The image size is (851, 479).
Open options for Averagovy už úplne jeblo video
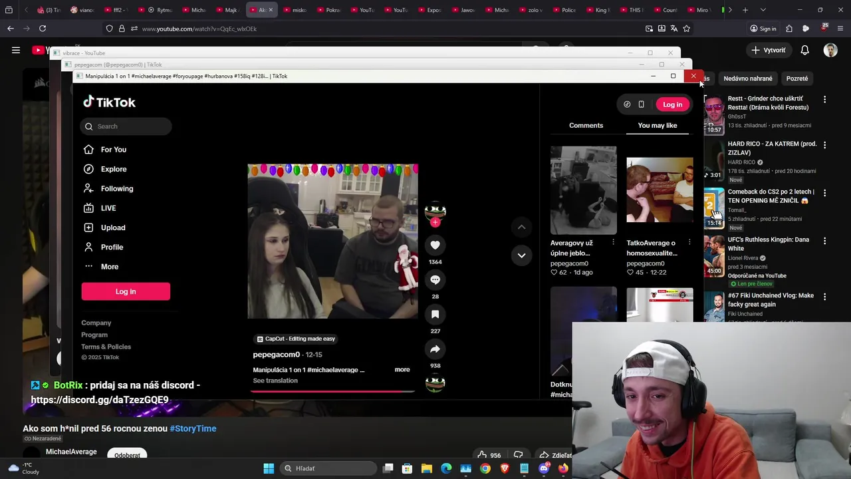point(613,242)
